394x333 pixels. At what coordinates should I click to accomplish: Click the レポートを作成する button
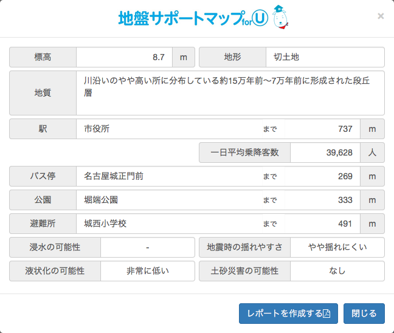(288, 314)
